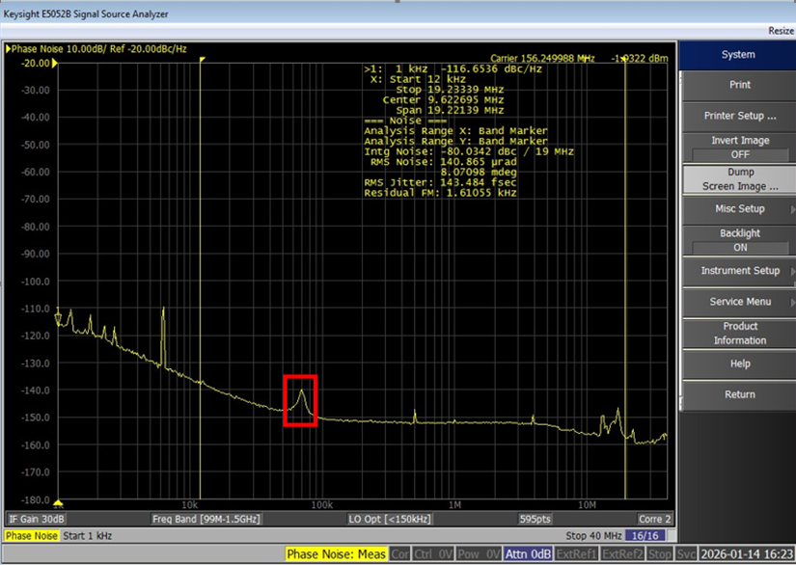Click the ExtRef1 status indicator

(576, 554)
